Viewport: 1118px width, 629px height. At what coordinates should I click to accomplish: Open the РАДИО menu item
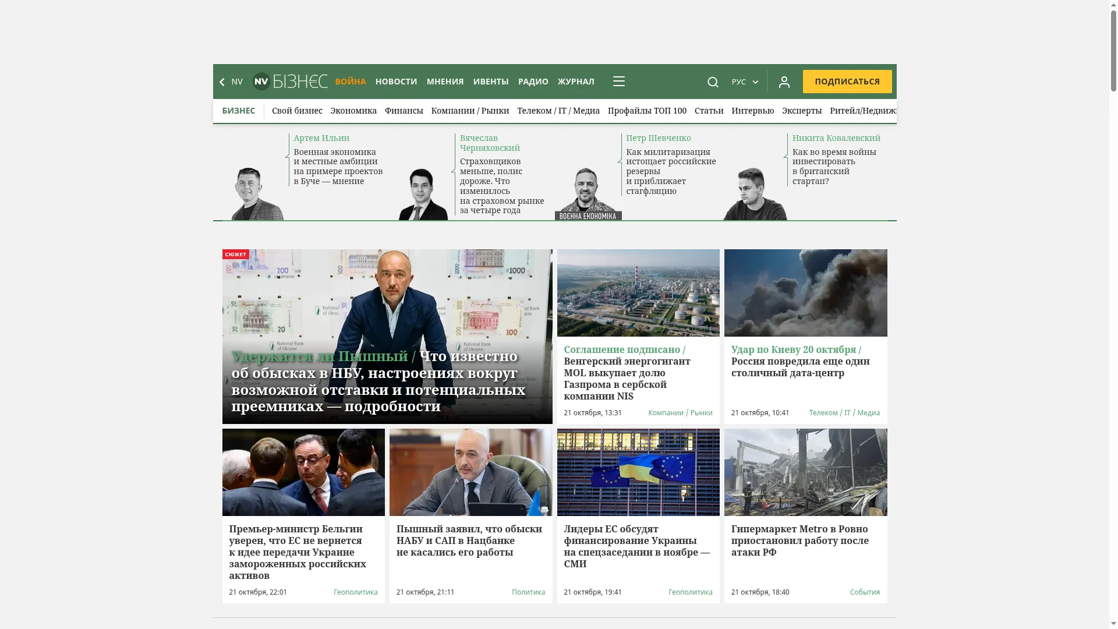[533, 82]
